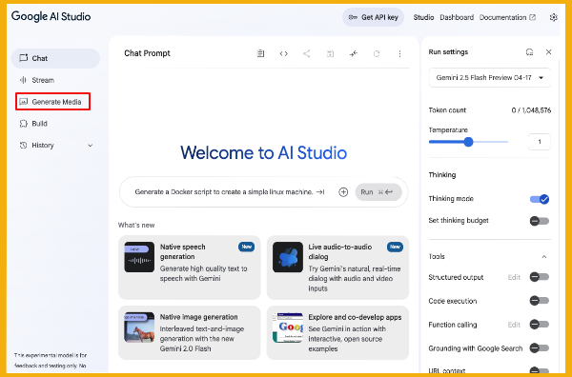
Task: Click the Share prompt icon
Action: (x=307, y=53)
